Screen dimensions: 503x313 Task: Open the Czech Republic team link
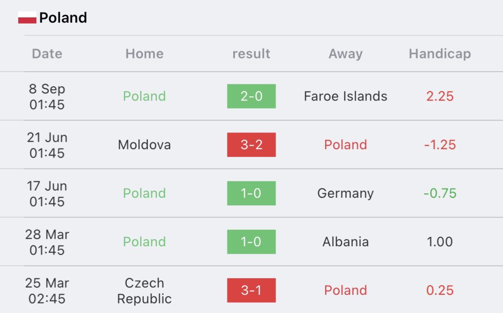point(144,290)
